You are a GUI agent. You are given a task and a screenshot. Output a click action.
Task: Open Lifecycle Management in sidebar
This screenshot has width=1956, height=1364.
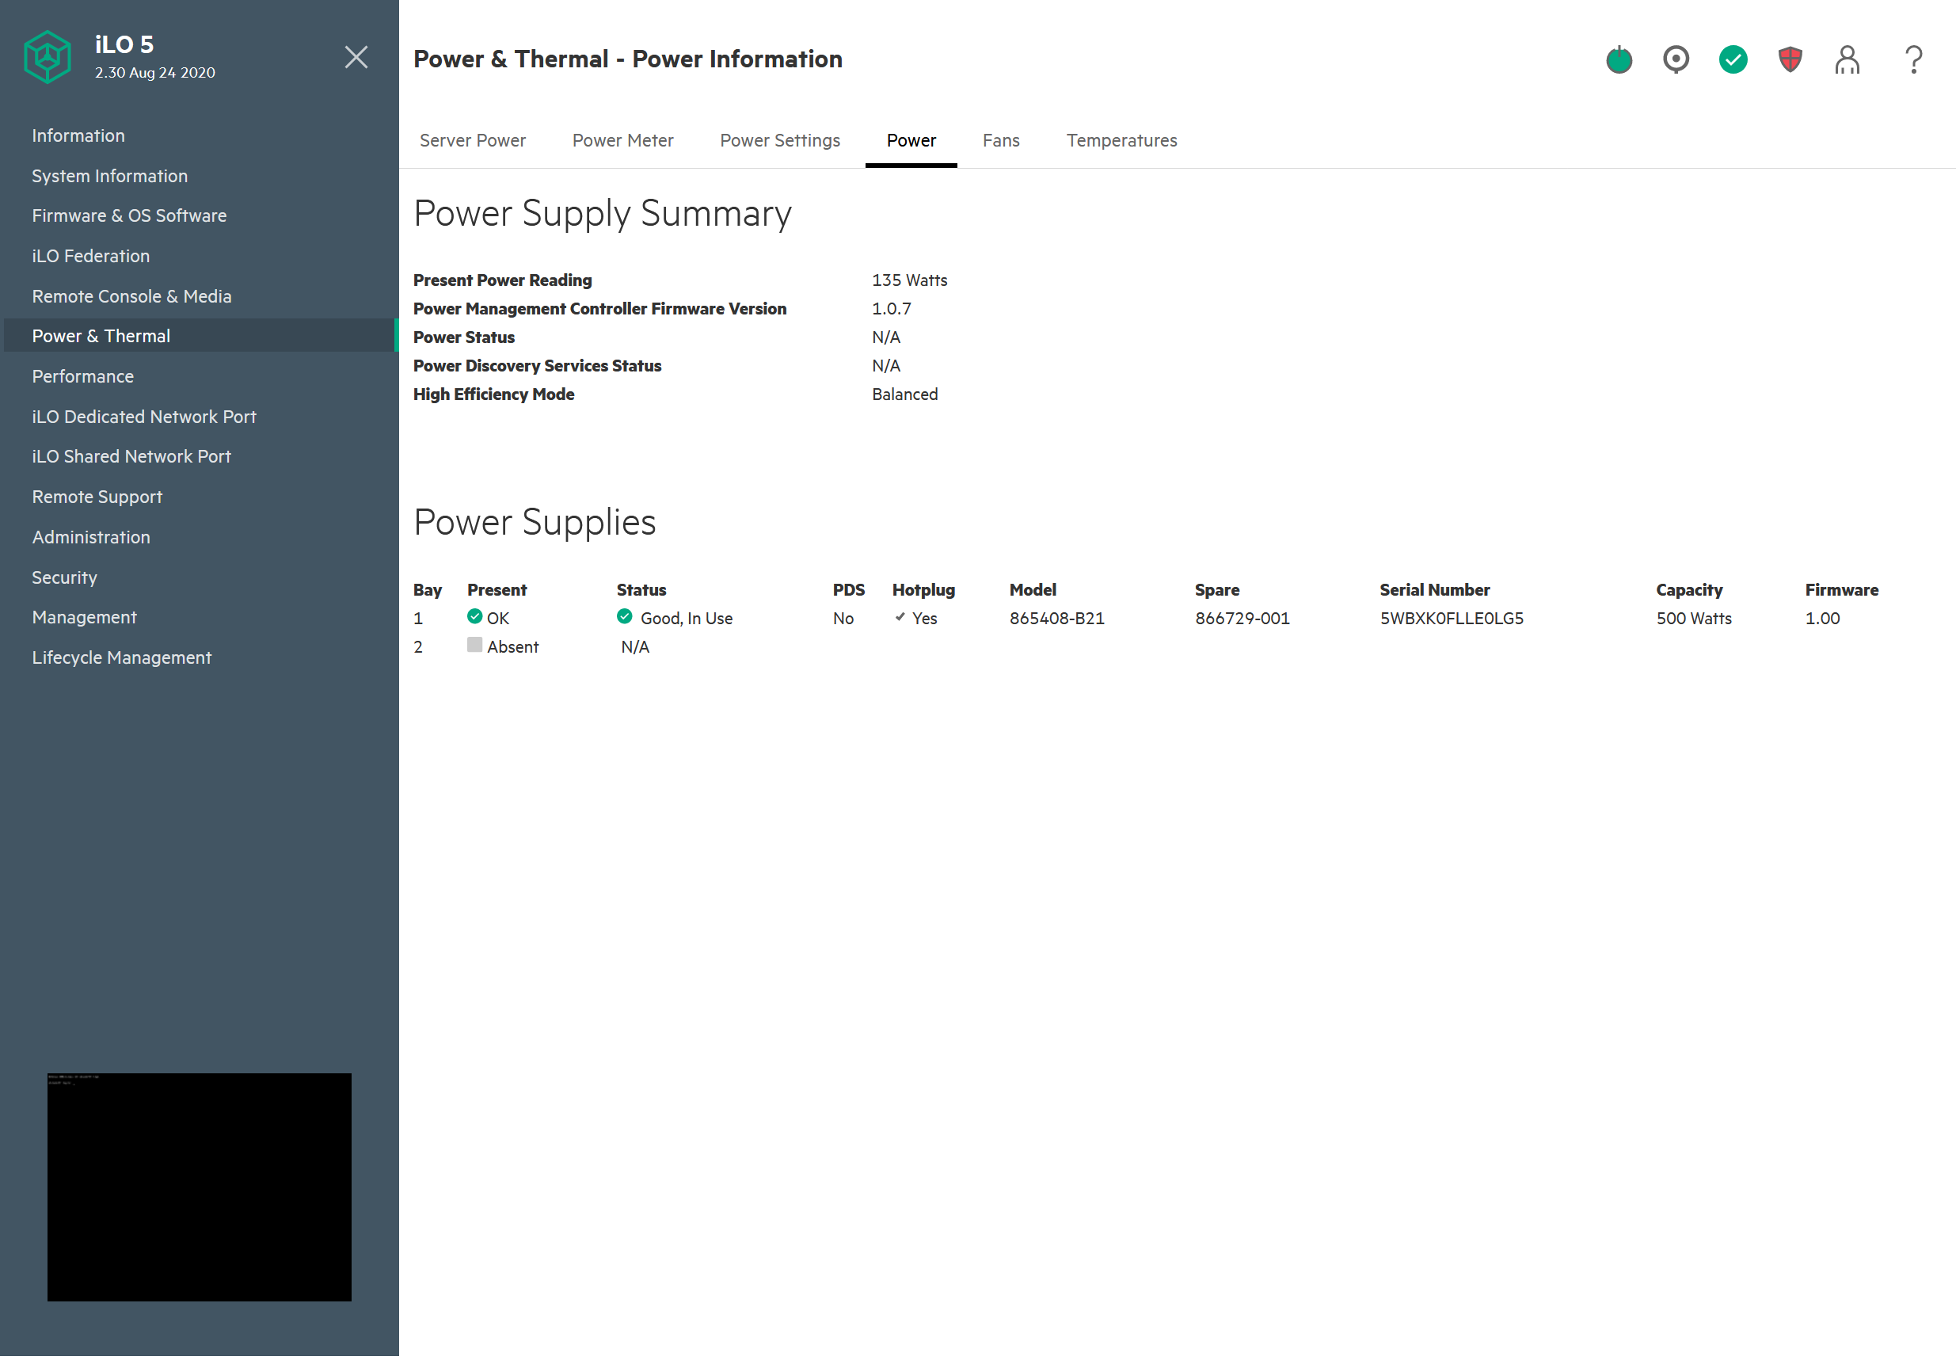(x=122, y=657)
